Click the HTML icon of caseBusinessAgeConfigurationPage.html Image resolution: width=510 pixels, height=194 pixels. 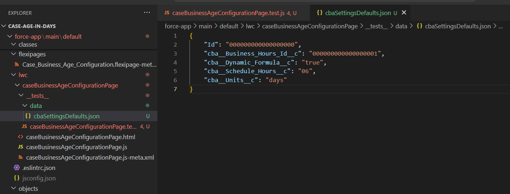20,137
